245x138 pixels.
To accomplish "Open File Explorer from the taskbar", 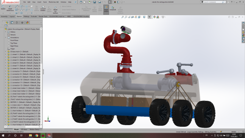I will click(x=30, y=135).
